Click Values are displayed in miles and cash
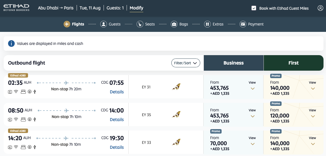 click(x=50, y=44)
